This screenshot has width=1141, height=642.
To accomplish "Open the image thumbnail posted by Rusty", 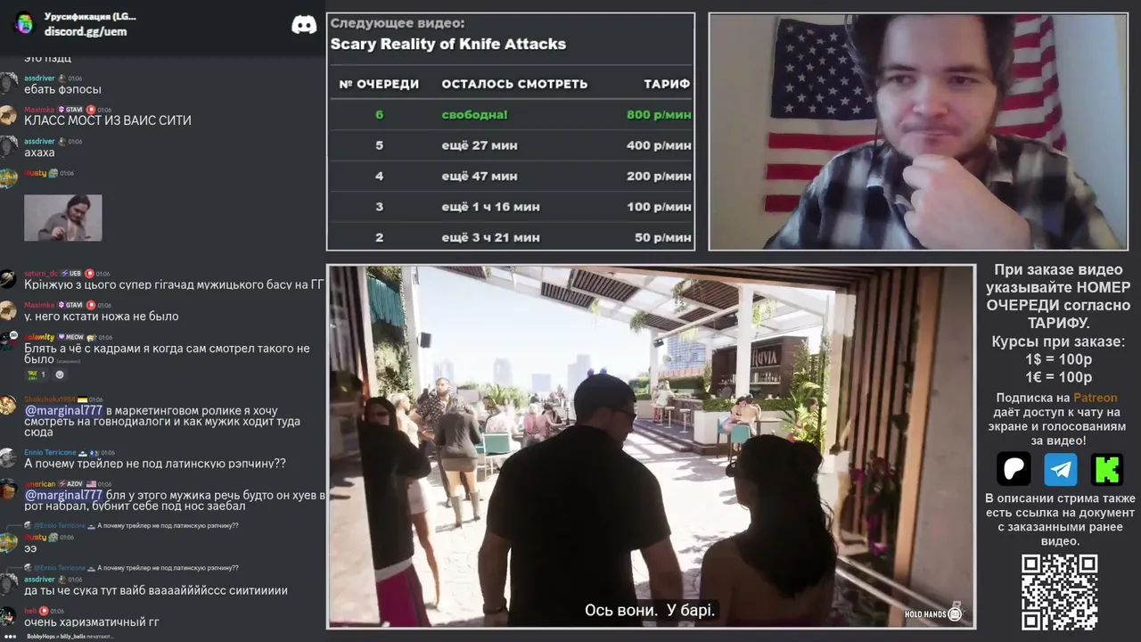I will tap(63, 218).
